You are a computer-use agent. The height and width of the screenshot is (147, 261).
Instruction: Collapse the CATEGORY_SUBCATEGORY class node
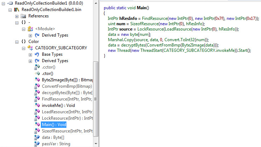pyautogui.click(x=24, y=48)
